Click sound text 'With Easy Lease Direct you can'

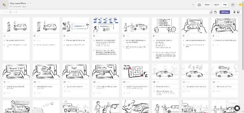pyautogui.click(x=75, y=41)
